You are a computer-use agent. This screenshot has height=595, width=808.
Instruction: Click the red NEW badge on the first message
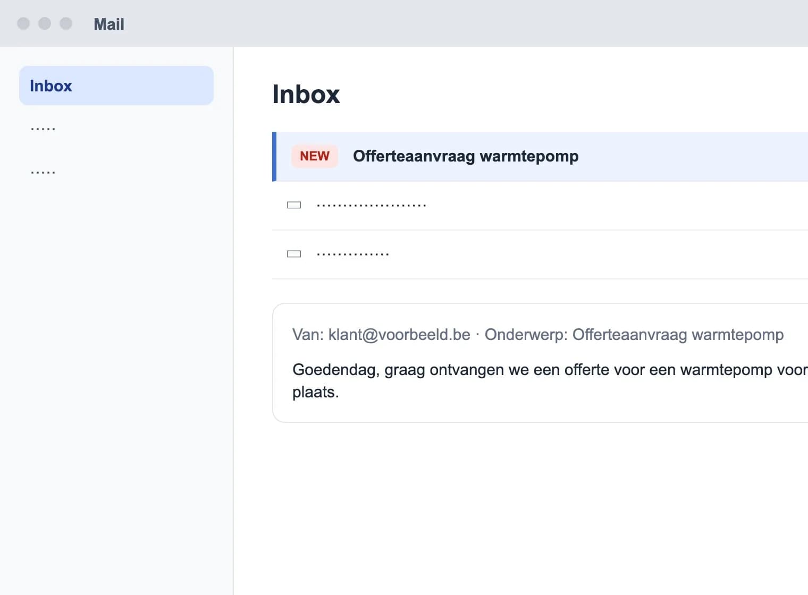point(315,156)
